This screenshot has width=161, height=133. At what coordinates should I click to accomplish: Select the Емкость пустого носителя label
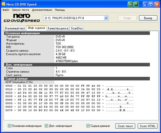(x=23, y=54)
